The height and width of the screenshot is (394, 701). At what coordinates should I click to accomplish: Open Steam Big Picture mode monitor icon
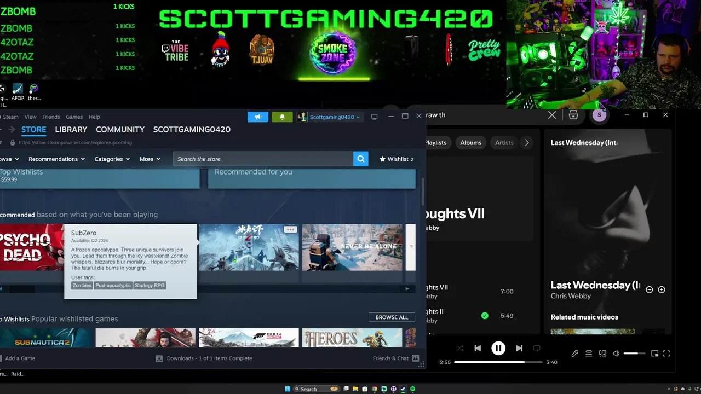point(374,117)
